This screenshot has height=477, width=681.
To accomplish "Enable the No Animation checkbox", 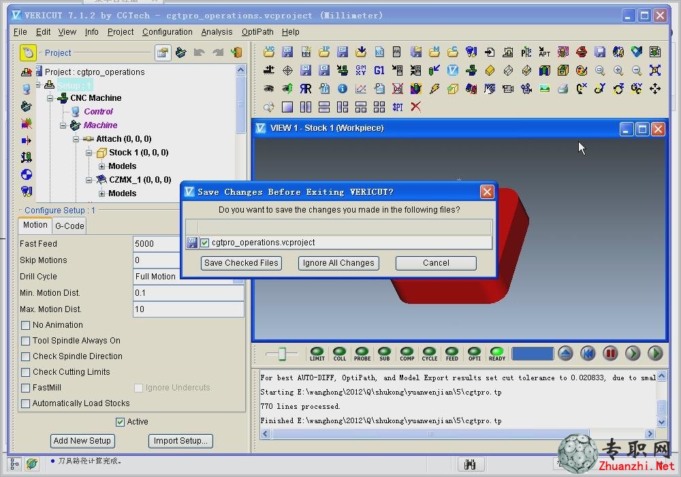I will 26,325.
